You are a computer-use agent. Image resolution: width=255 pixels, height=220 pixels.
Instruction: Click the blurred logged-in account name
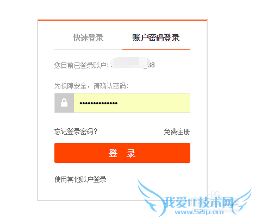(x=130, y=63)
